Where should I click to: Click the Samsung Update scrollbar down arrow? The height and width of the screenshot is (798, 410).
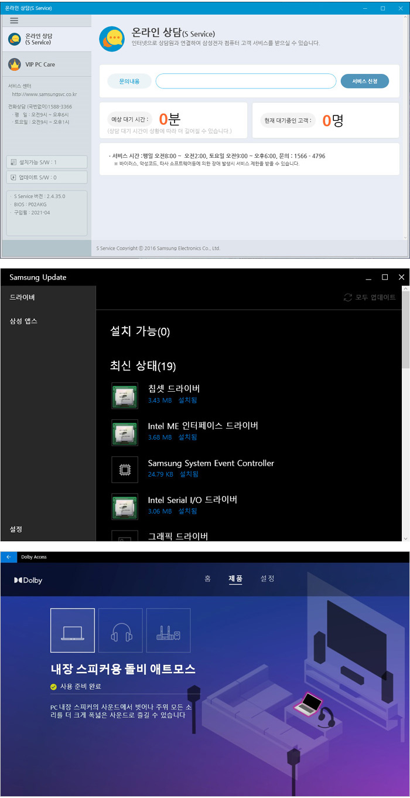pos(405,537)
